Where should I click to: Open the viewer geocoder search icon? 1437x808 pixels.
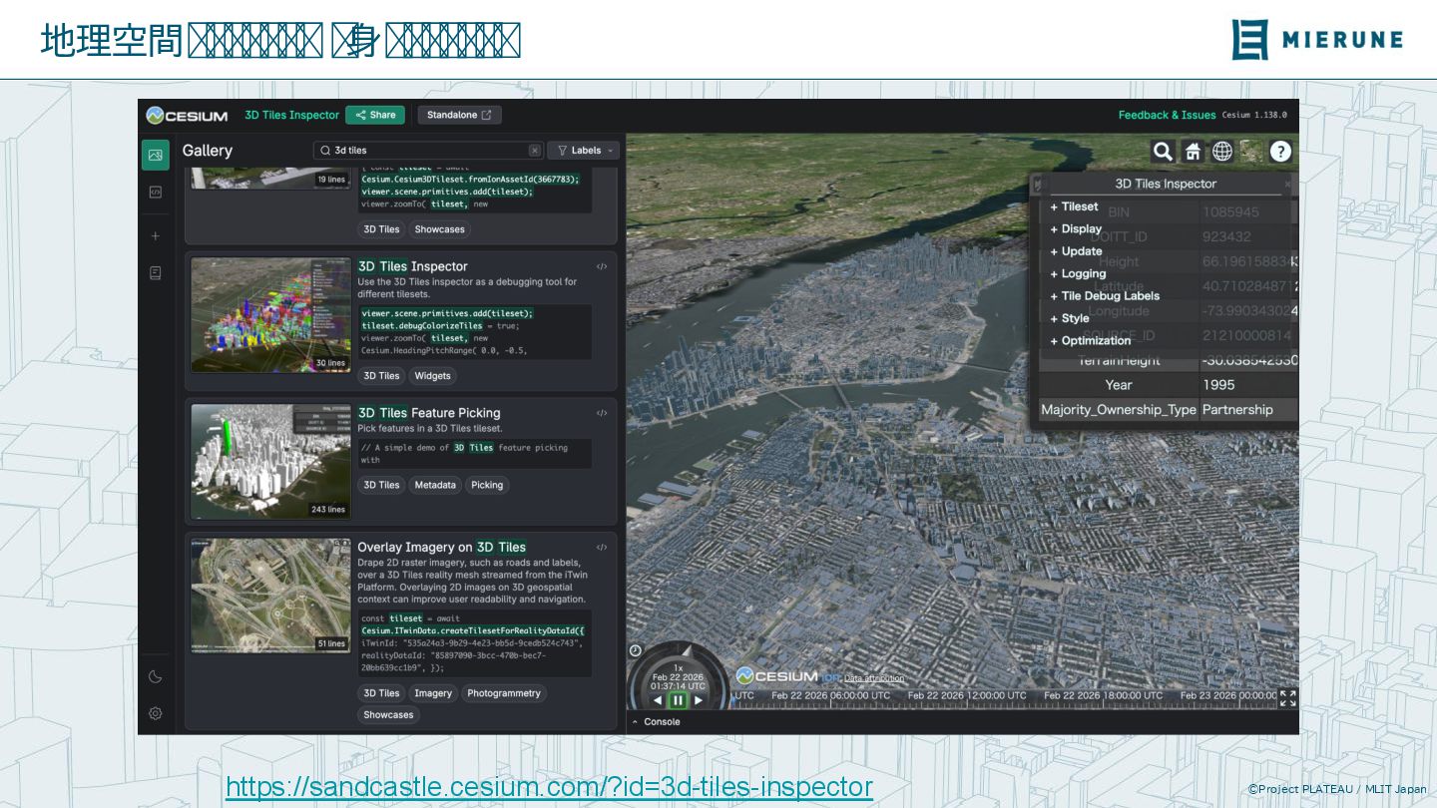[x=1163, y=152]
